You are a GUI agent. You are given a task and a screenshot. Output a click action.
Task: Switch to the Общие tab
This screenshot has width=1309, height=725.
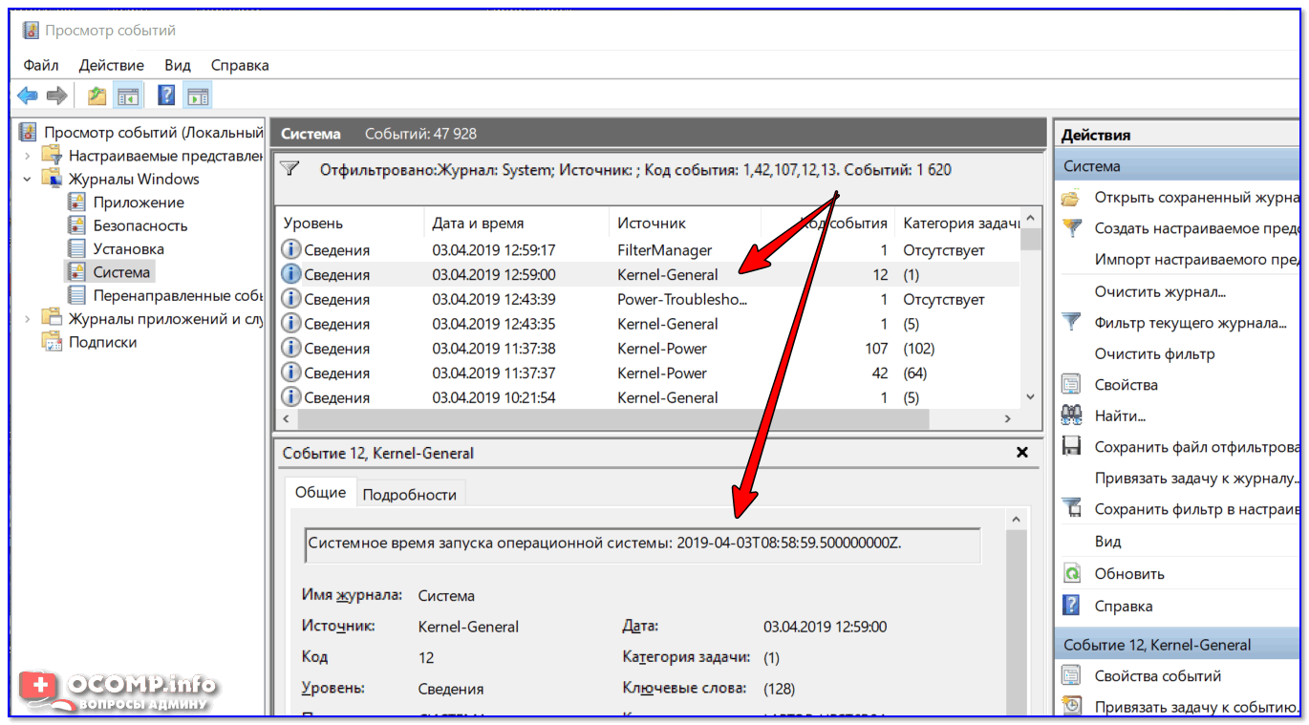coord(320,493)
